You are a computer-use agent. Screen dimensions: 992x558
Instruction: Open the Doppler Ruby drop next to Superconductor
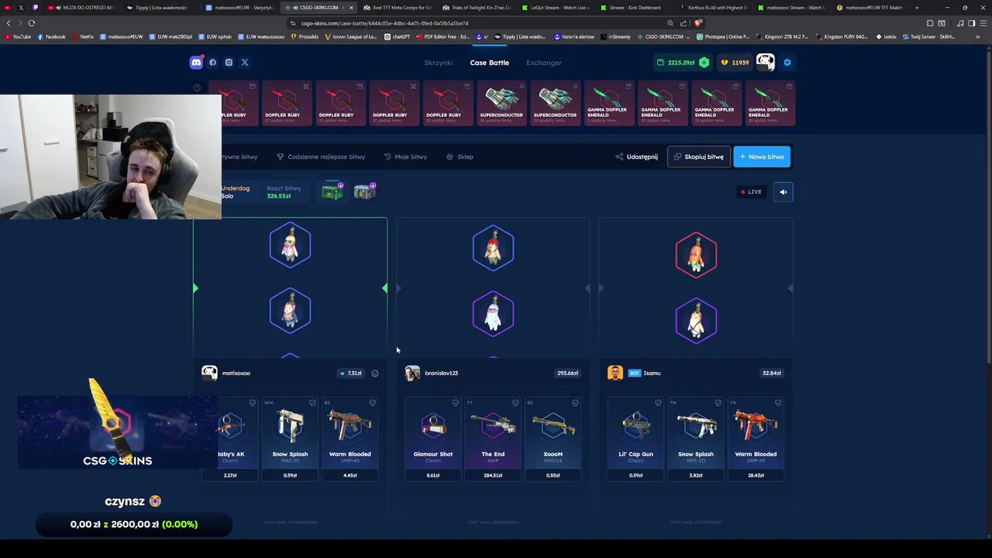pos(448,103)
